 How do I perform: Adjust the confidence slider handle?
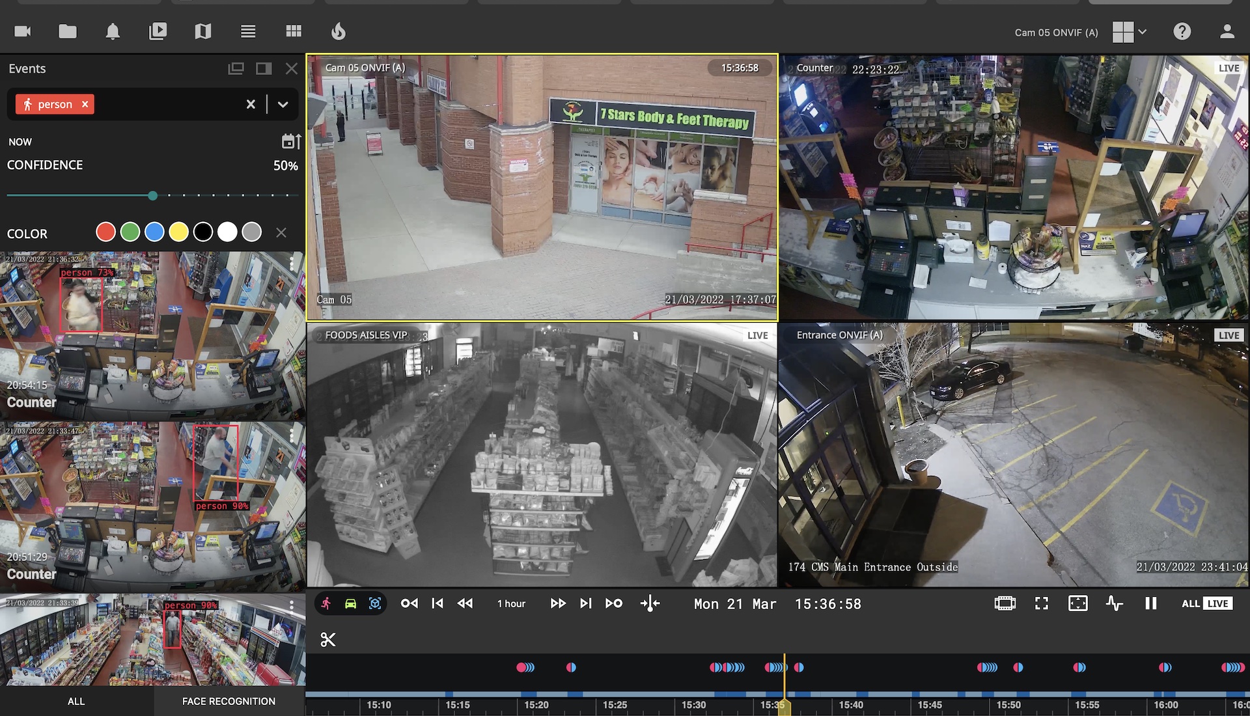(152, 195)
